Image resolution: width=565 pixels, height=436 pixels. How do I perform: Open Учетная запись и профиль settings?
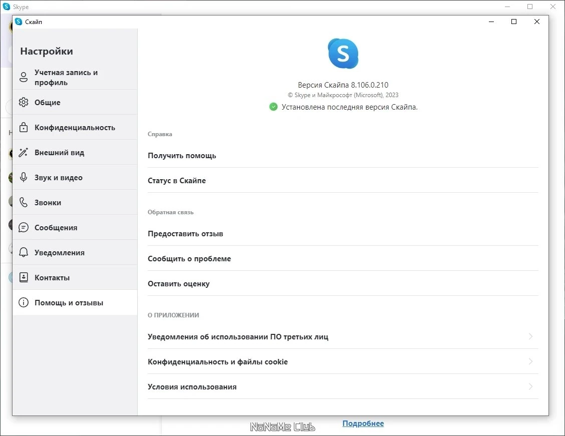75,77
